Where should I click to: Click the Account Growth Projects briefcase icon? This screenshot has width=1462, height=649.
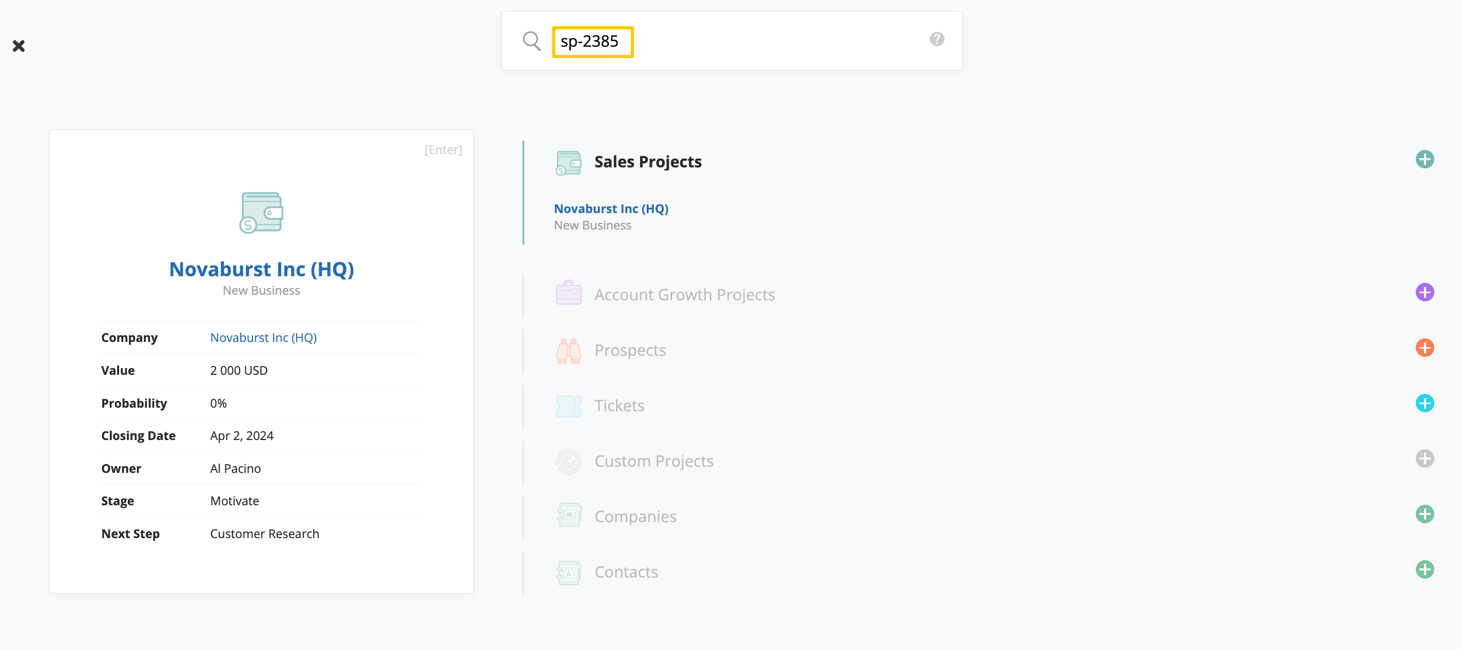568,293
